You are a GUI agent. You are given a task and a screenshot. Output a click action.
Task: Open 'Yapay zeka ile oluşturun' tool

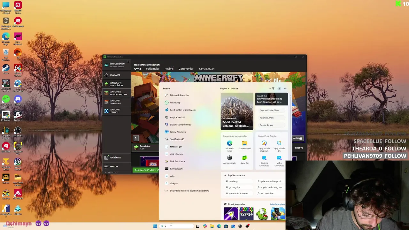pos(264,146)
